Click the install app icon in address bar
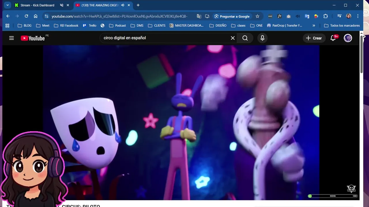The height and width of the screenshot is (207, 369). 207,16
